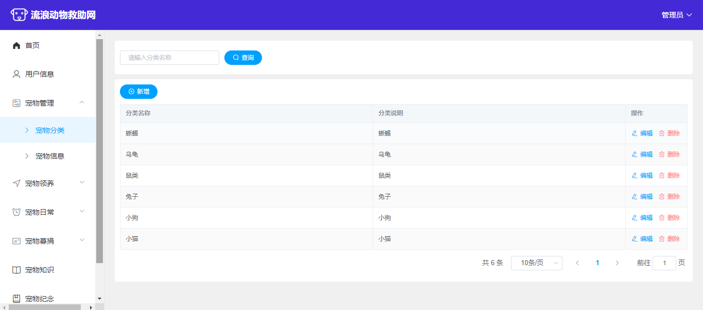Click the book icon beside 宠物知识
This screenshot has width=703, height=310.
click(16, 270)
